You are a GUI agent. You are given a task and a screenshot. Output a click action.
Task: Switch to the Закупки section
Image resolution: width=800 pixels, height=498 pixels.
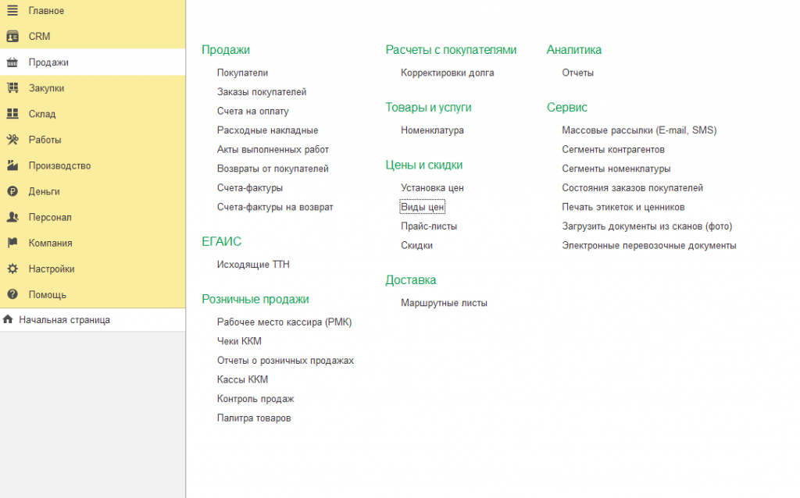tap(92, 88)
